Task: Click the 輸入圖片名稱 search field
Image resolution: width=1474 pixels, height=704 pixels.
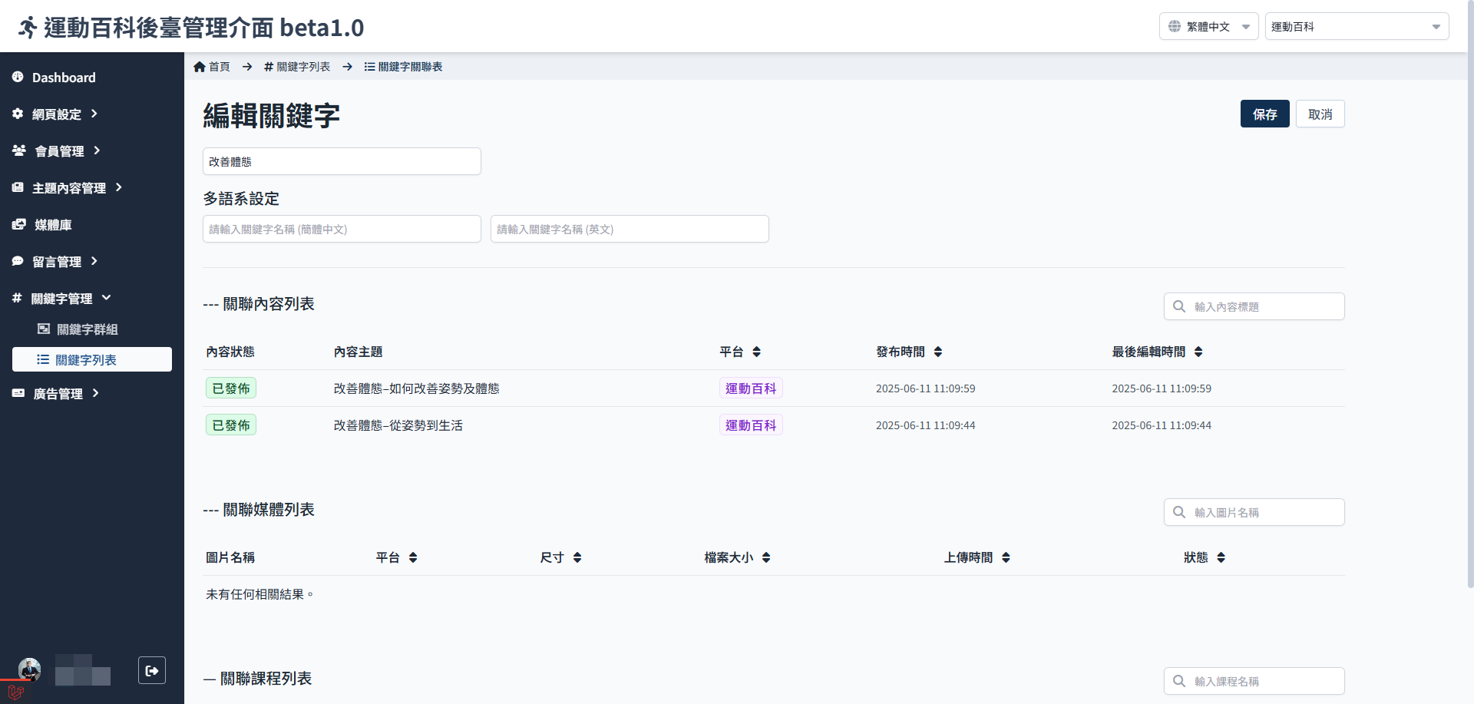Action: [x=1254, y=512]
